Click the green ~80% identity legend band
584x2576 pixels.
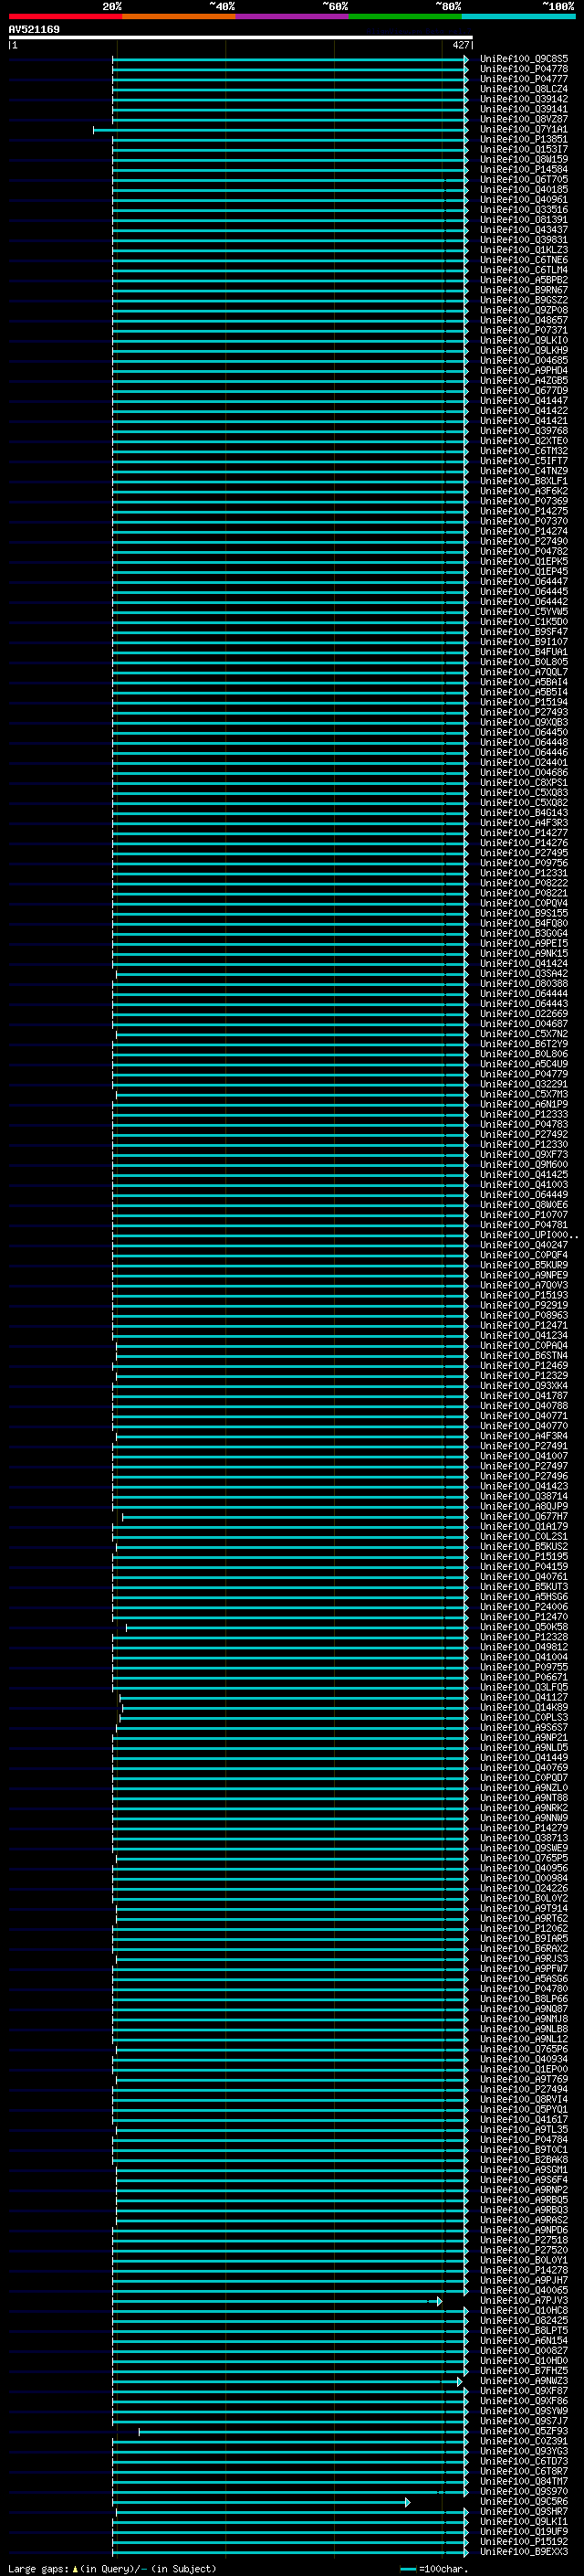[x=405, y=16]
